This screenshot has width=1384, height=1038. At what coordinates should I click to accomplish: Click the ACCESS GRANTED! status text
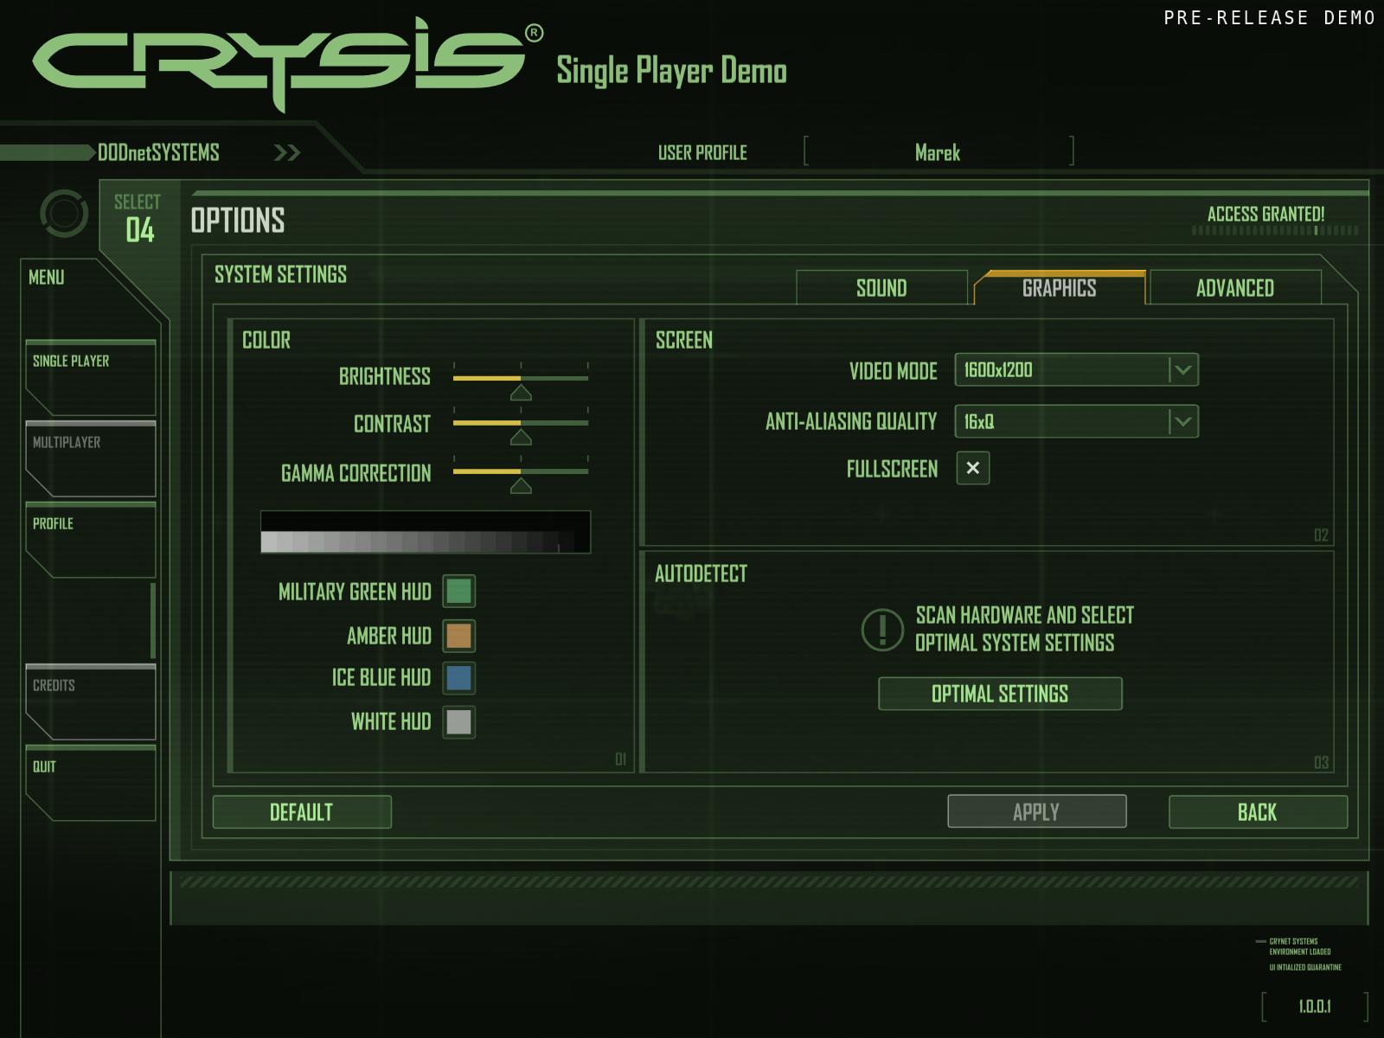pos(1266,214)
